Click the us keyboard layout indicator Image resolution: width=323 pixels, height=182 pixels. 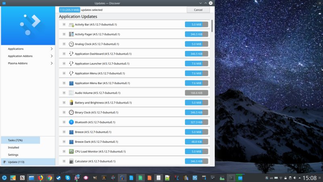[x=271, y=178]
